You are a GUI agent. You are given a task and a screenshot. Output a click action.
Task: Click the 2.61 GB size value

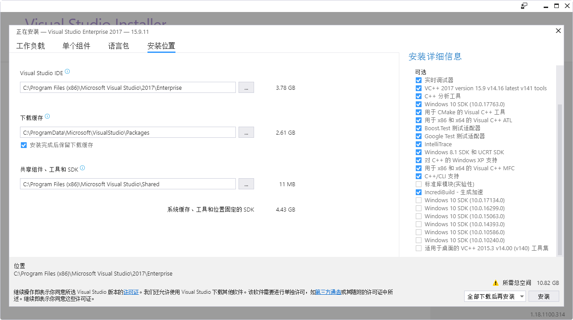pyautogui.click(x=286, y=132)
